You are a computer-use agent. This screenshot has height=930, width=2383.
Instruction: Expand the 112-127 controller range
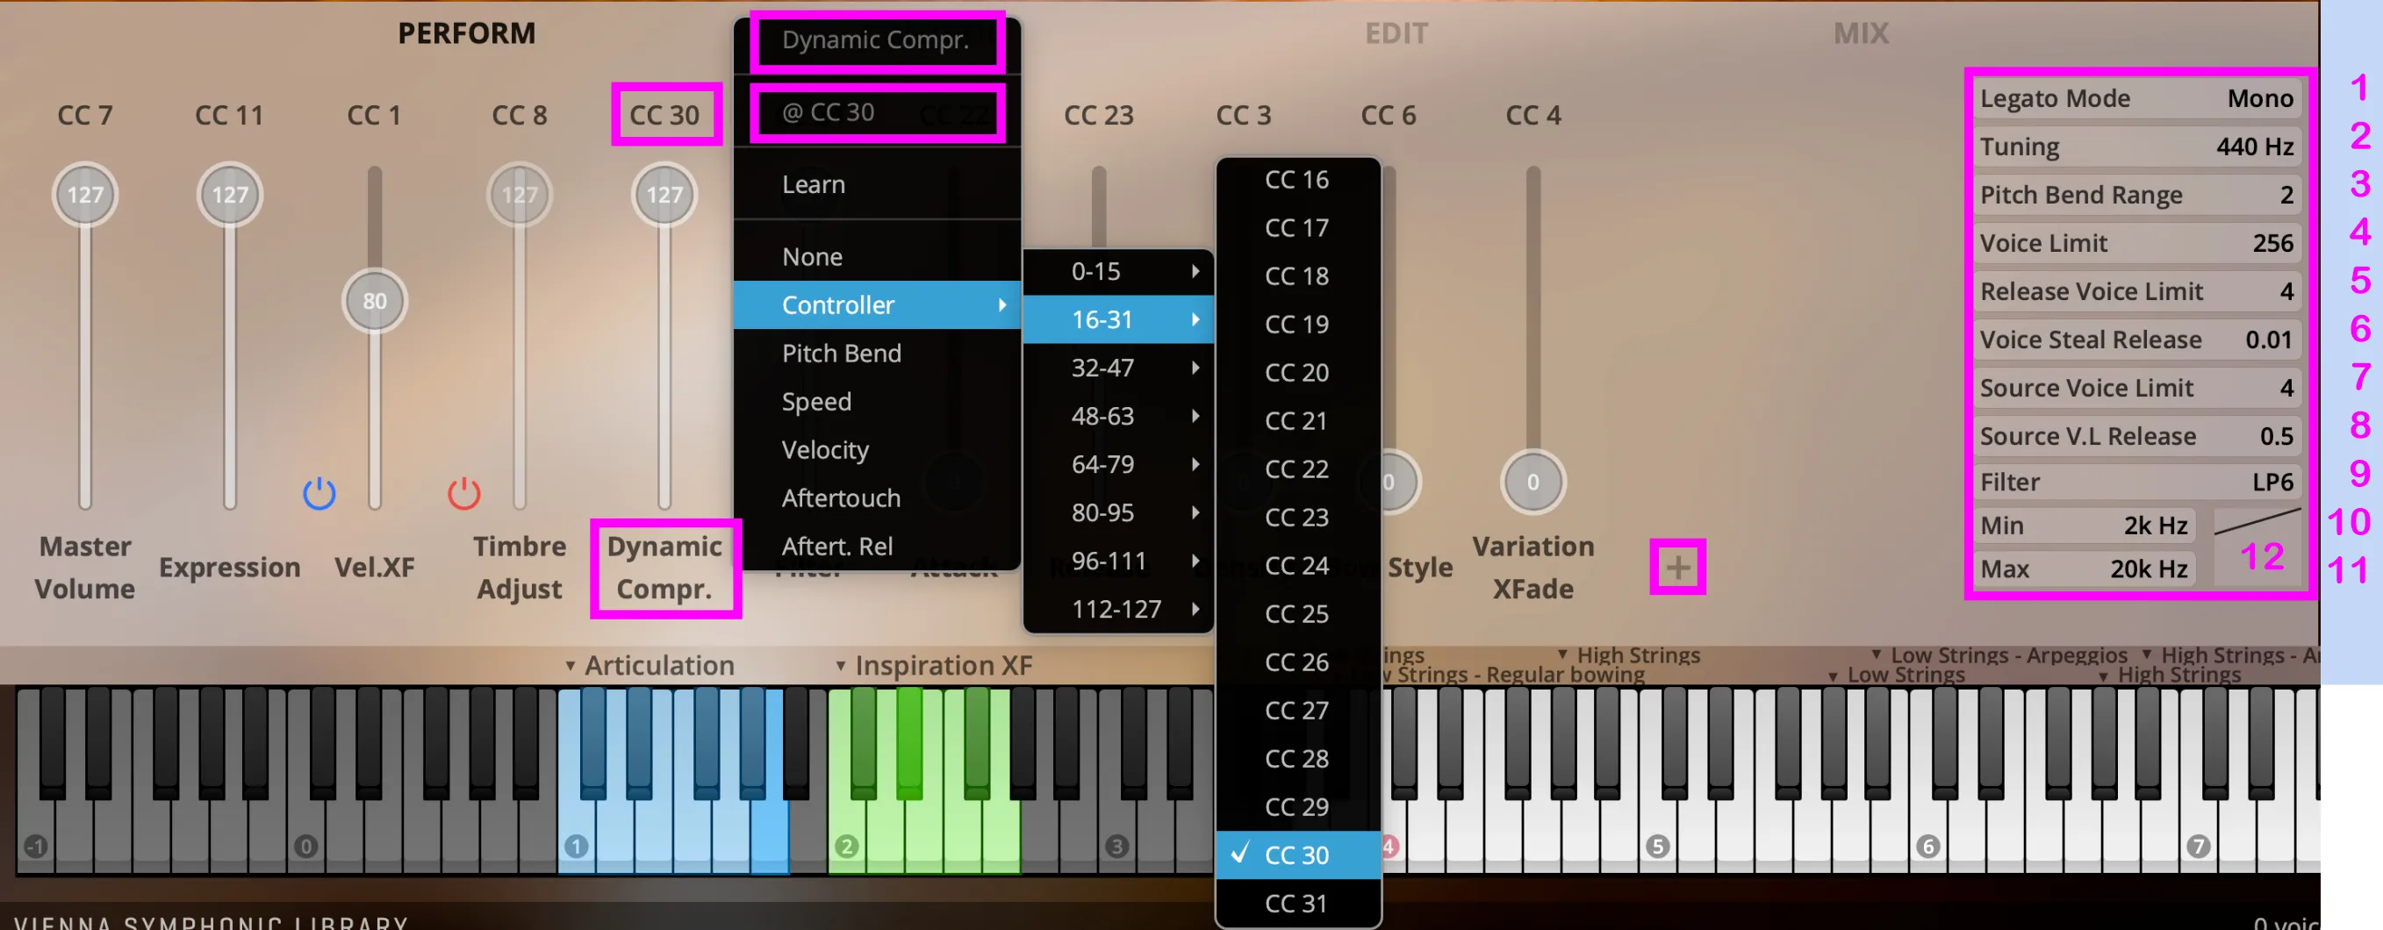[1117, 608]
